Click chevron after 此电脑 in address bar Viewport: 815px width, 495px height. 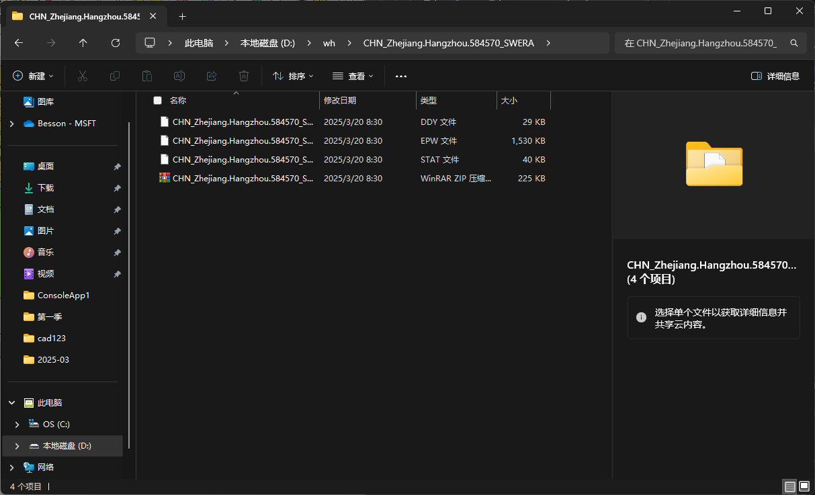click(226, 43)
